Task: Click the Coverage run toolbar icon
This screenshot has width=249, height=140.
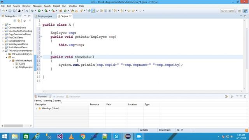Action: pyautogui.click(x=46, y=11)
